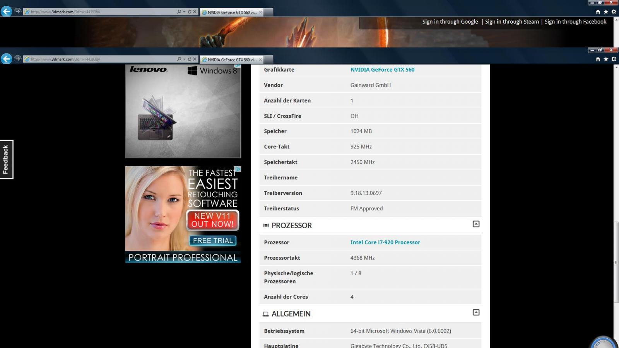The width and height of the screenshot is (619, 348).
Task: Select "64-bit Microsoft Windows Vista (6.0.6002)" text
Action: point(401,331)
